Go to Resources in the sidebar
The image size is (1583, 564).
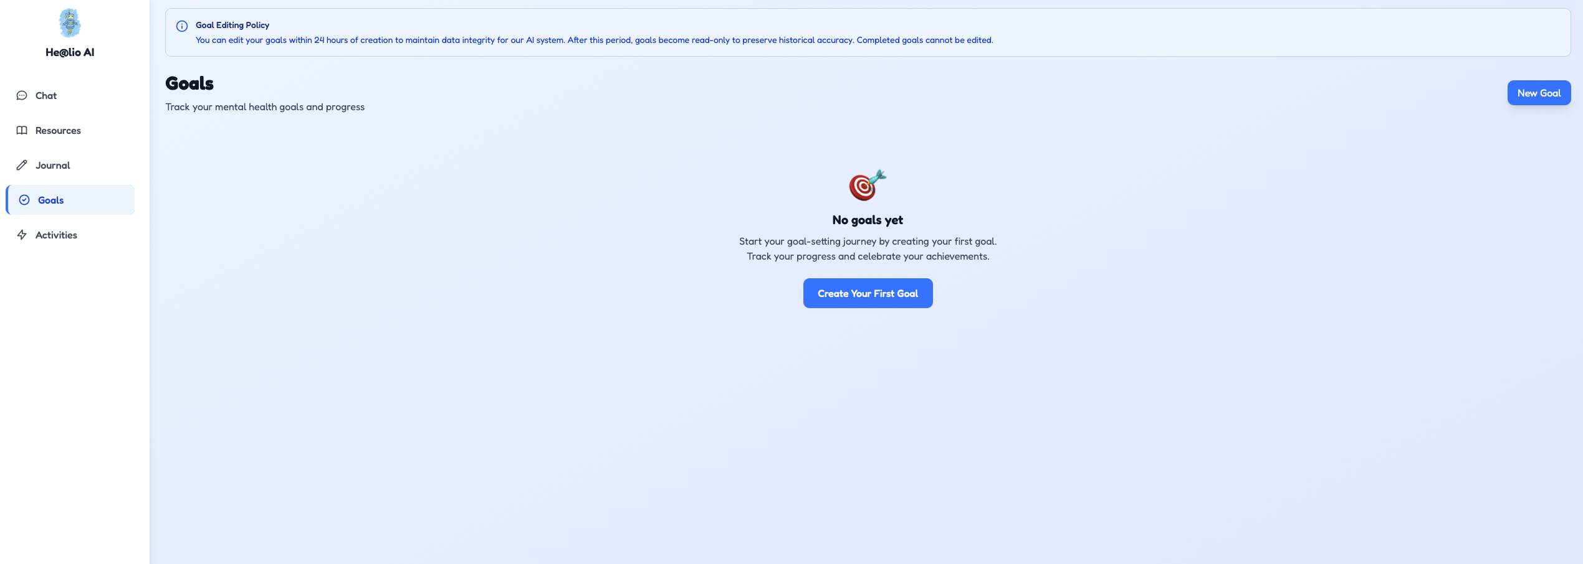[58, 130]
